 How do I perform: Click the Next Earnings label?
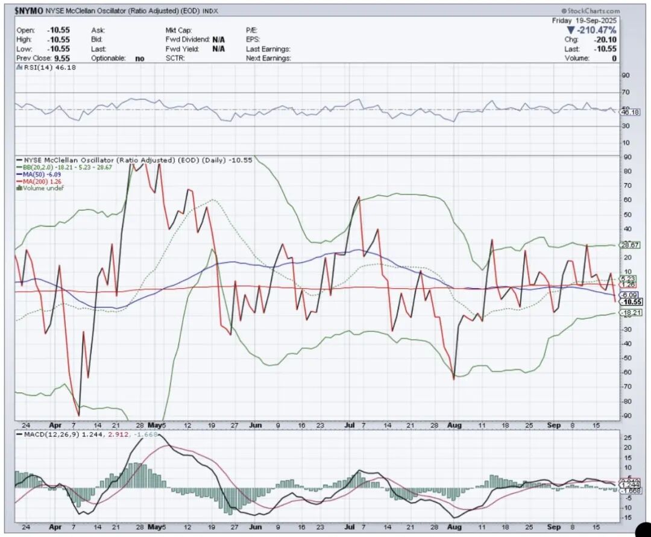click(269, 58)
